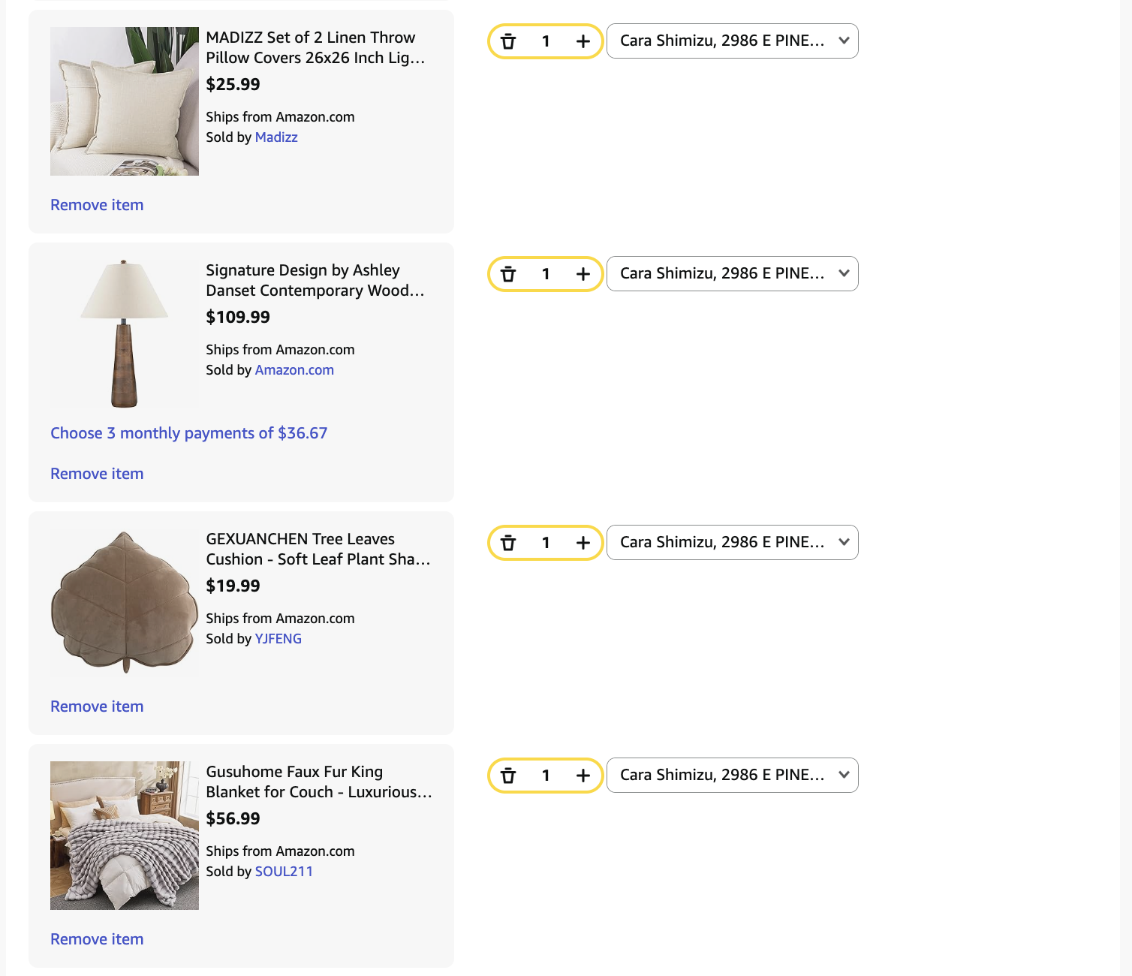Click the leaf-shaped cushion image
The height and width of the screenshot is (976, 1132).
tap(125, 602)
